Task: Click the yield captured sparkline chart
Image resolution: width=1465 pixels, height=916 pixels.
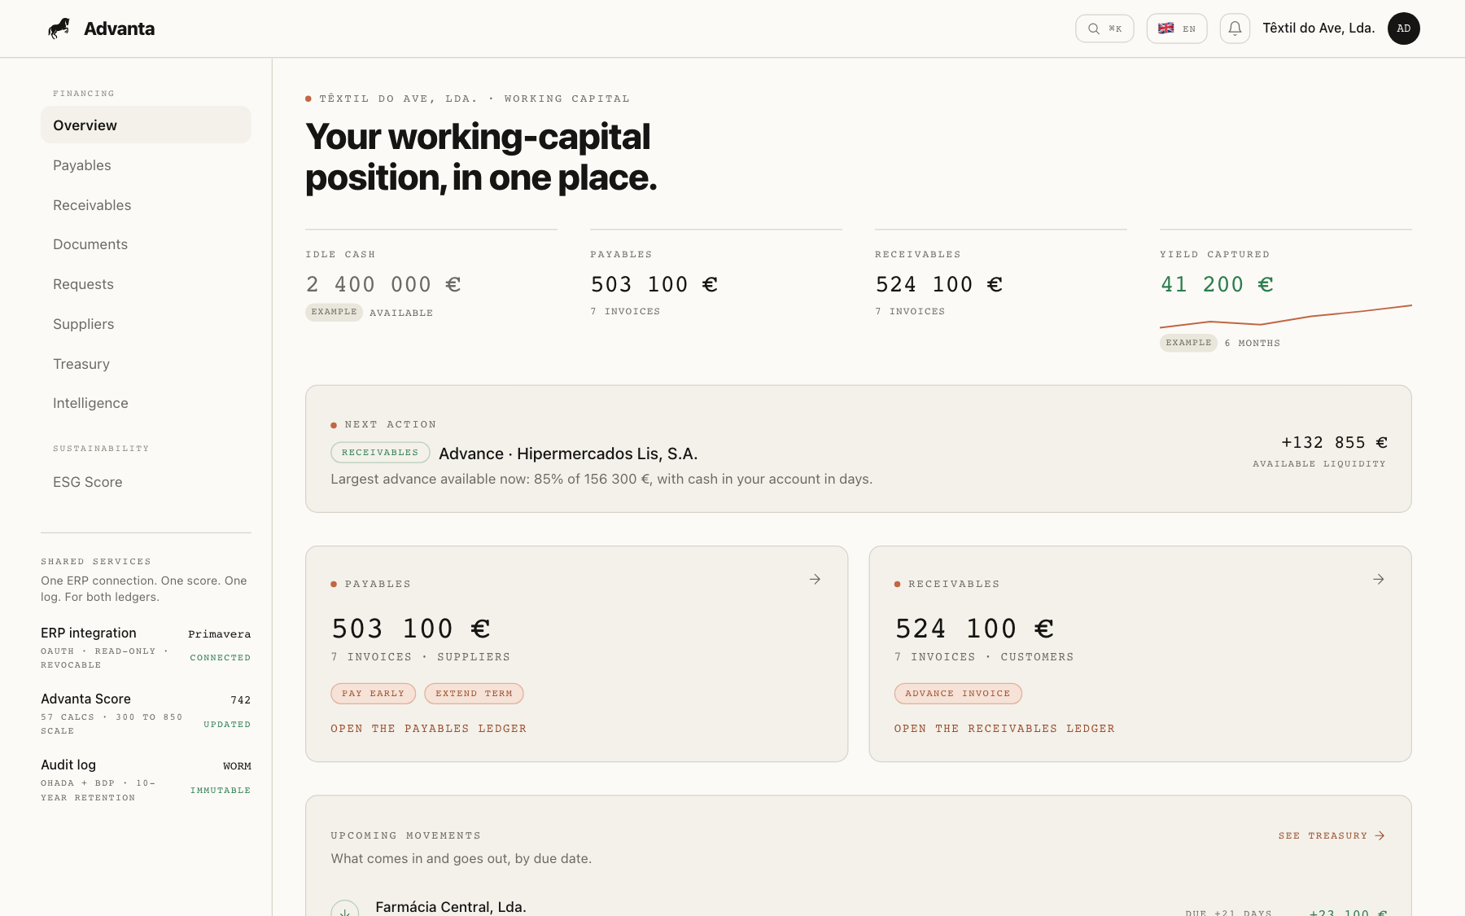Action: 1286,316
